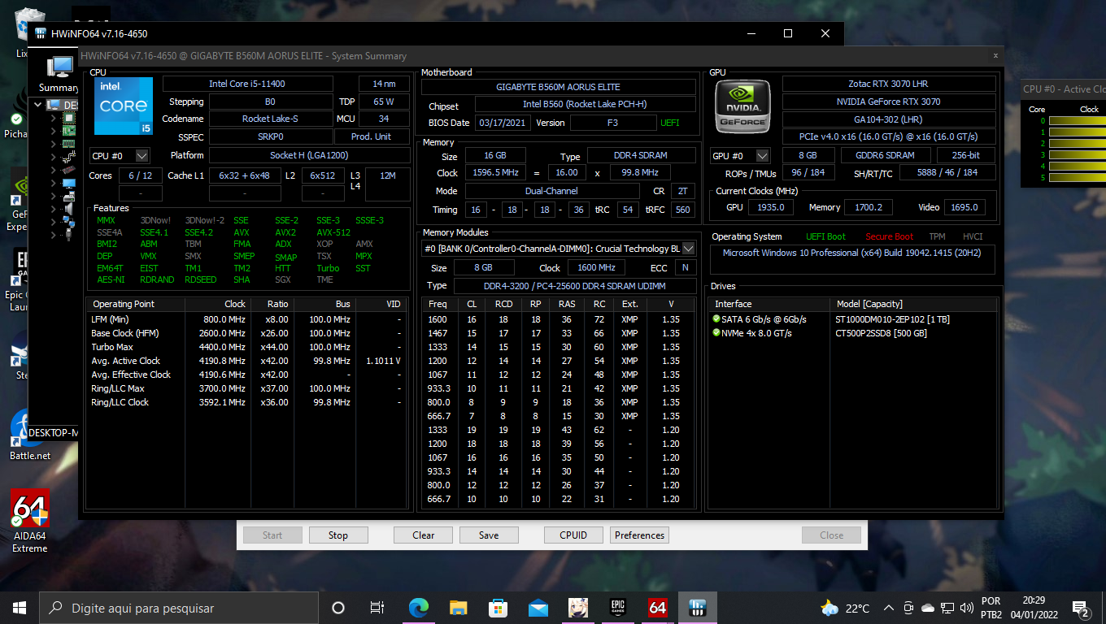This screenshot has height=624, width=1106.
Task: Open Task View from the taskbar
Action: [377, 608]
